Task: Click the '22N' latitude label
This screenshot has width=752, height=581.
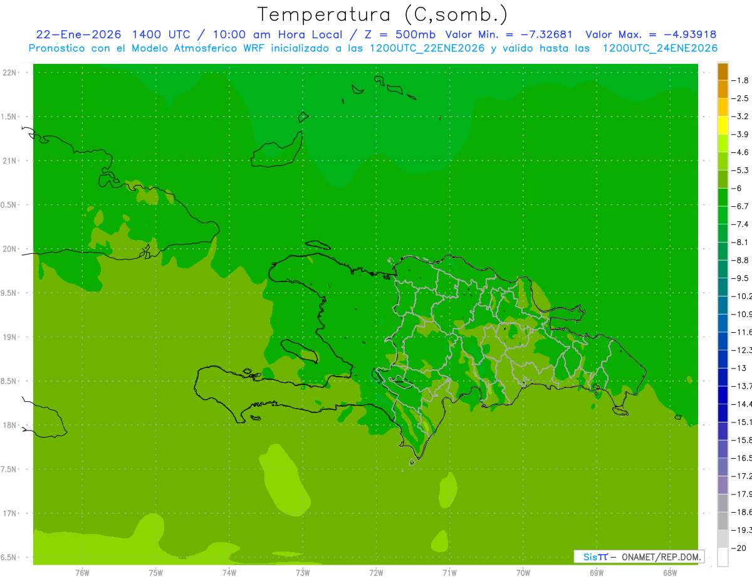Action: tap(10, 73)
